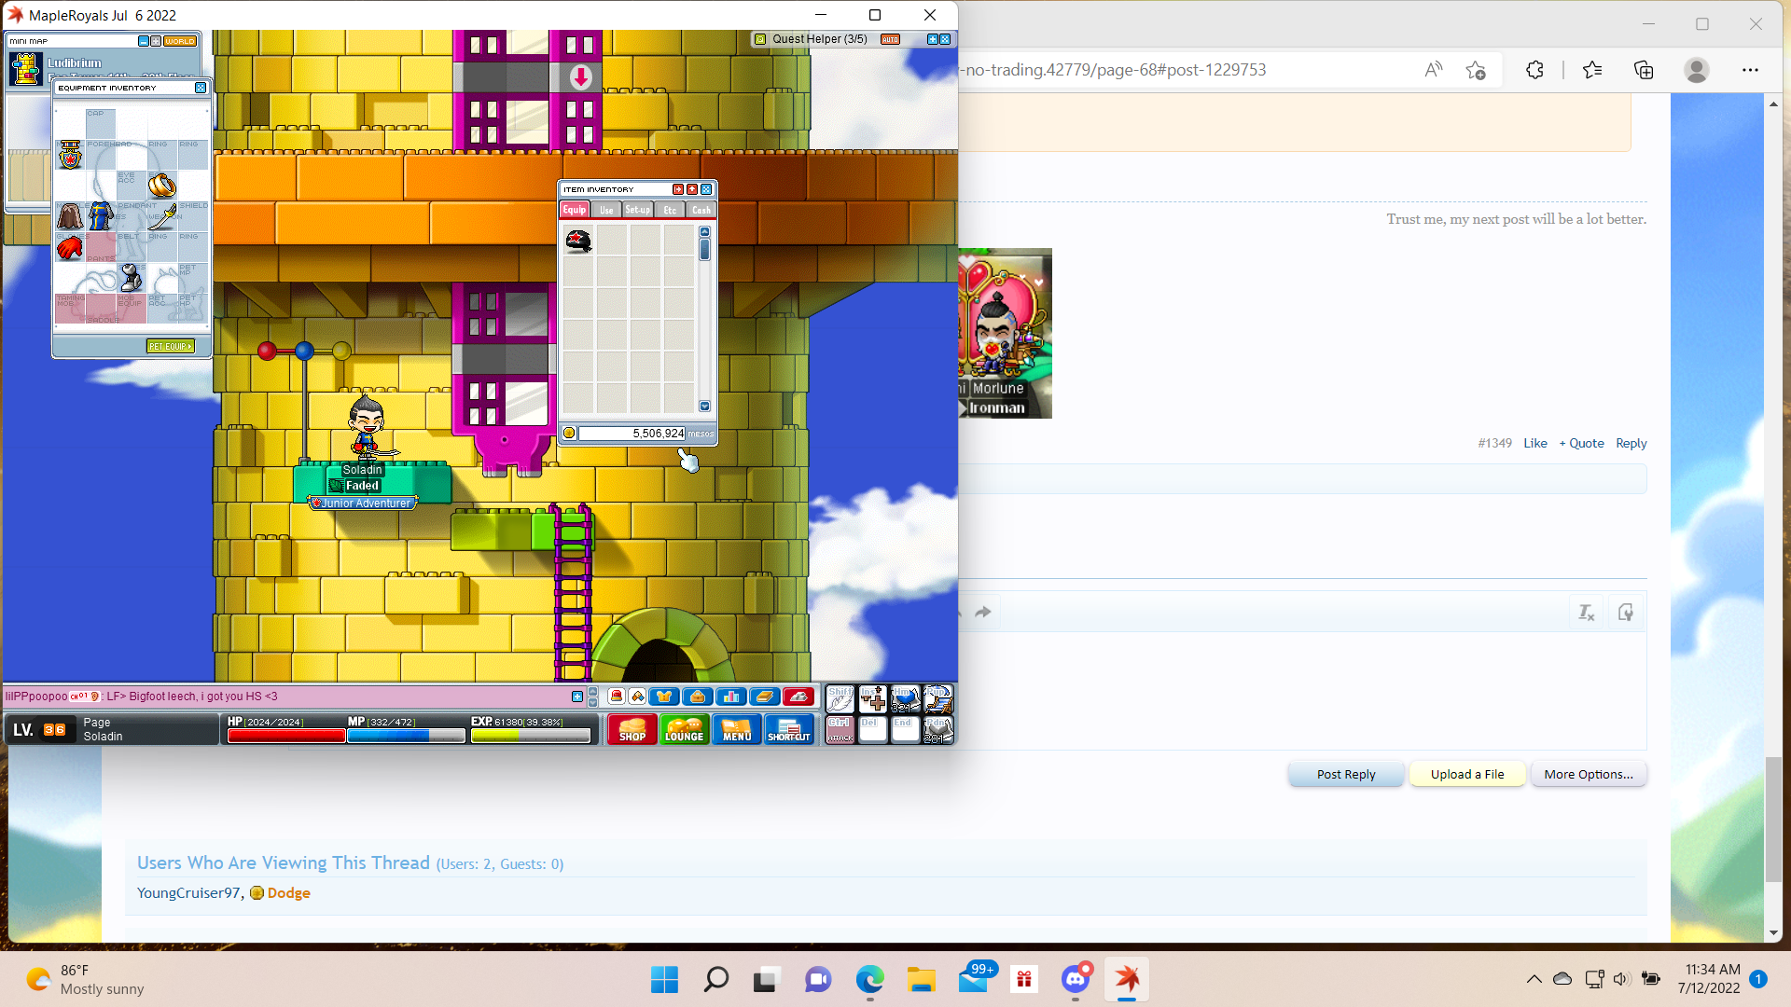Click the red gloves in equipment inventory
This screenshot has width=1791, height=1007.
pyautogui.click(x=70, y=247)
